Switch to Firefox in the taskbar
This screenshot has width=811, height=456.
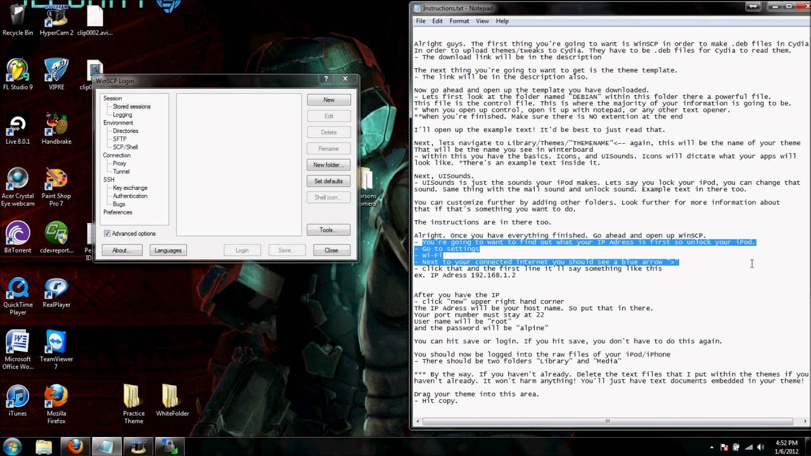click(74, 446)
